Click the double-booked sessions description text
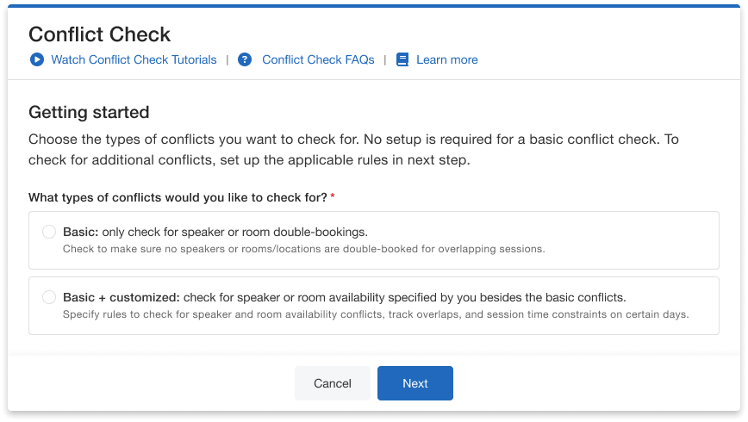748x422 pixels. (303, 249)
